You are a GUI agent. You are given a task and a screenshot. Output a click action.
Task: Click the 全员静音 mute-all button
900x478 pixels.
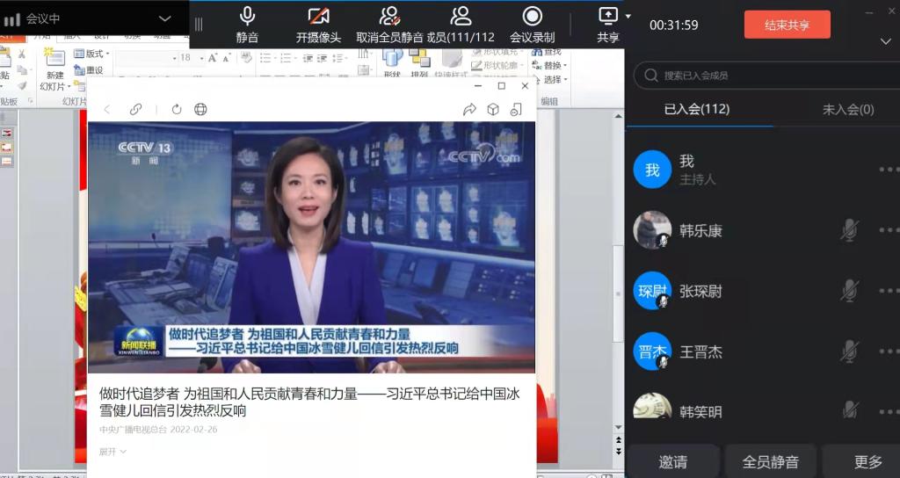770,461
